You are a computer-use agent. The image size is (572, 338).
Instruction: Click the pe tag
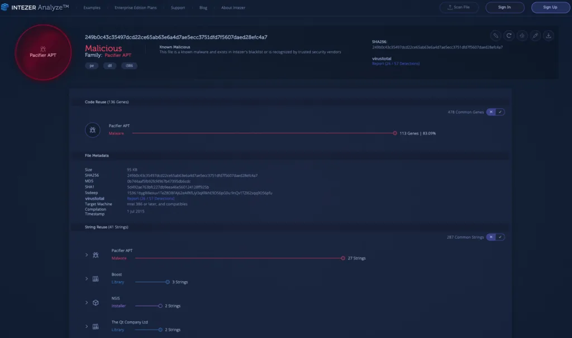[x=92, y=66]
